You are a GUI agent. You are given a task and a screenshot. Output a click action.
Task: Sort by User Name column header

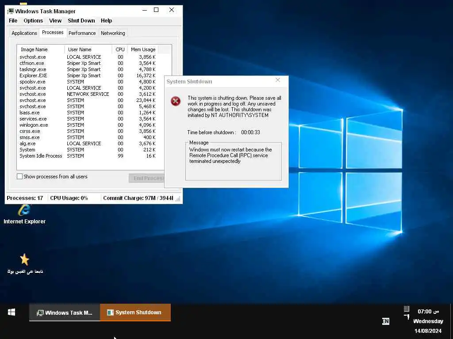88,49
